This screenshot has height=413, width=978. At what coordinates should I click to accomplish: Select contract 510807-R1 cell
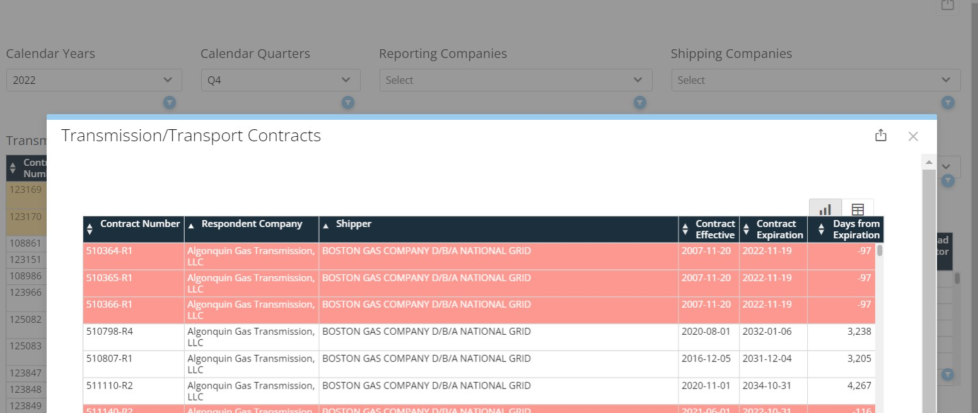(x=134, y=364)
